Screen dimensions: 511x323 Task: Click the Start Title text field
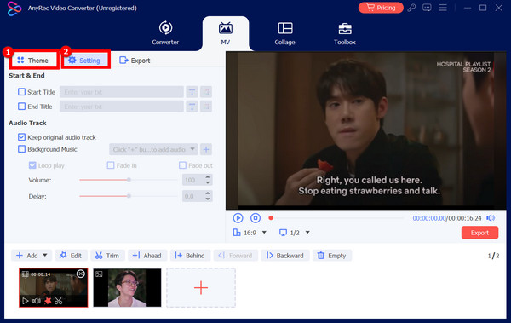pos(122,92)
